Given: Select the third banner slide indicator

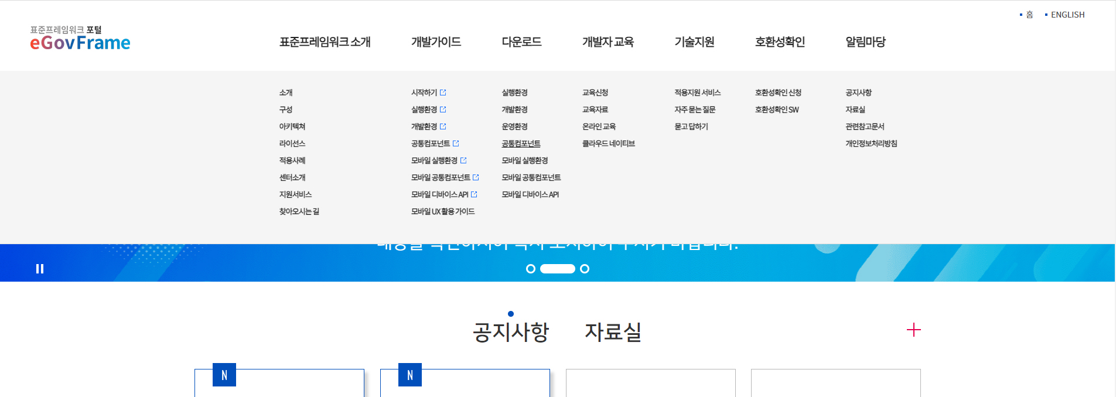Looking at the screenshot, I should coord(585,269).
